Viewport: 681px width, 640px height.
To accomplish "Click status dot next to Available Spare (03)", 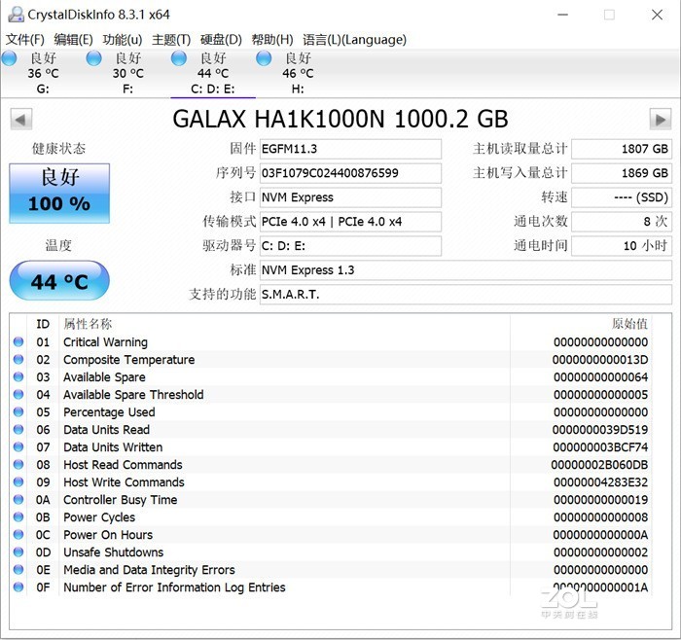I will tap(18, 376).
